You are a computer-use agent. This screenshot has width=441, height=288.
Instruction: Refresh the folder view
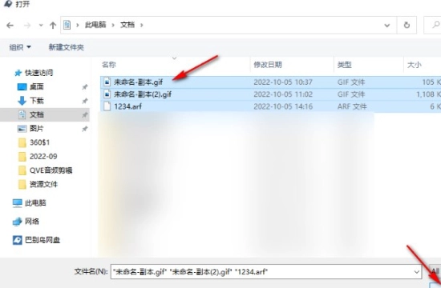(x=407, y=26)
